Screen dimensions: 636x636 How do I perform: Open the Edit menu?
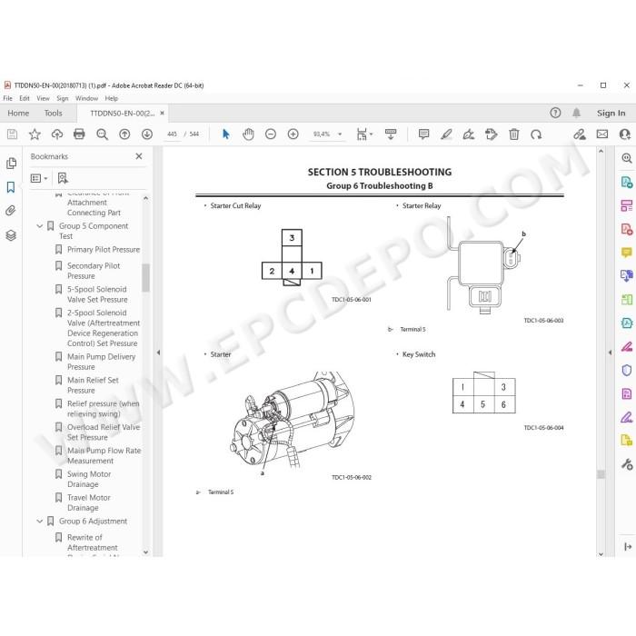(x=25, y=98)
